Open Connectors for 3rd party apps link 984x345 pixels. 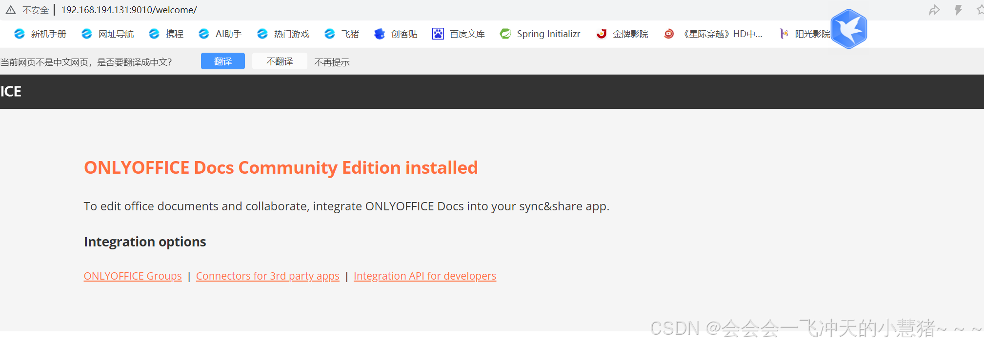coord(268,276)
